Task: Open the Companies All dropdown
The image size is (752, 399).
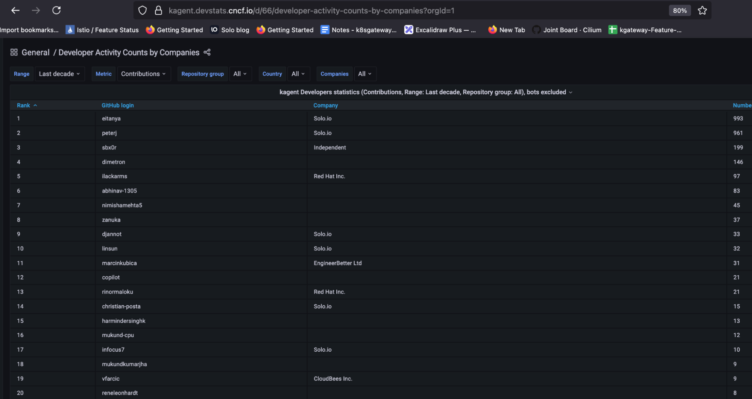Action: coord(365,74)
